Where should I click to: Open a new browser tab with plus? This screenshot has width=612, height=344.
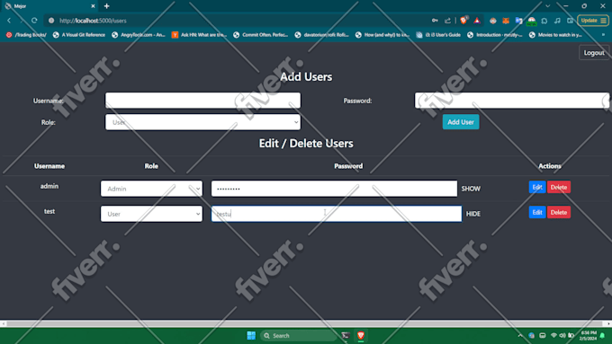(106, 6)
